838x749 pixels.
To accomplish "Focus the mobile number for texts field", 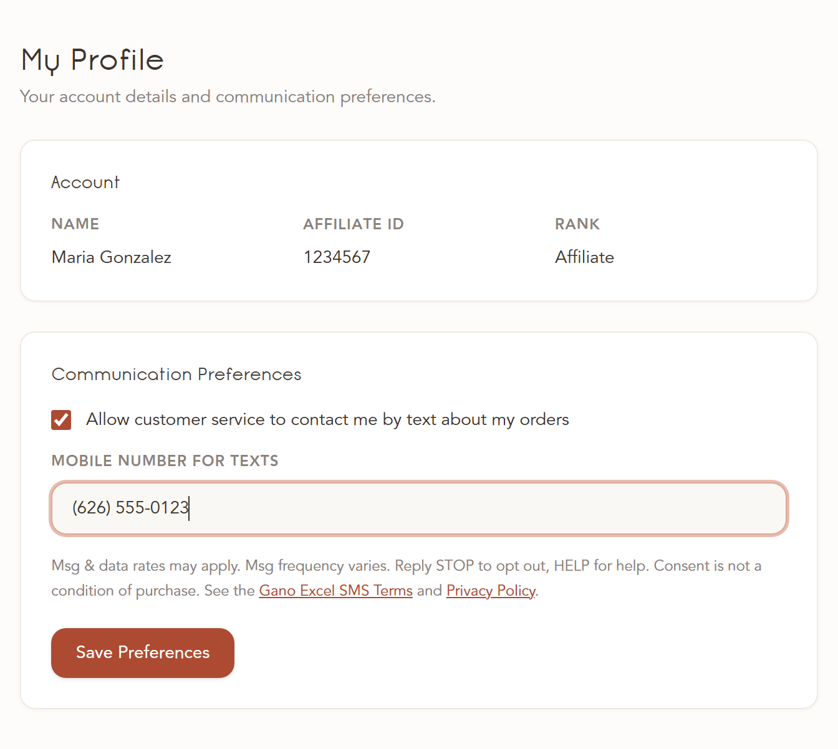I will 419,508.
